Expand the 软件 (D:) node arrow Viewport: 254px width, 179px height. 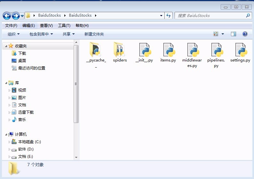tap(9, 149)
